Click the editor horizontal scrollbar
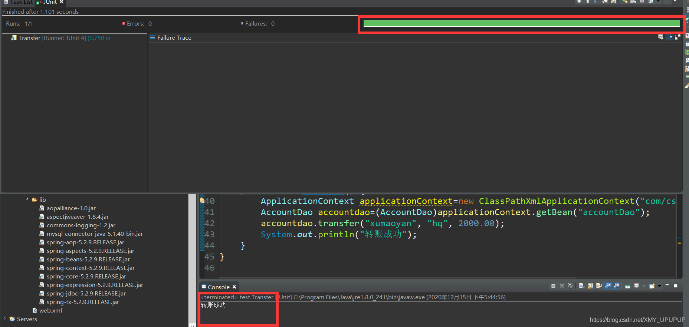The image size is (689, 327). tap(398, 277)
